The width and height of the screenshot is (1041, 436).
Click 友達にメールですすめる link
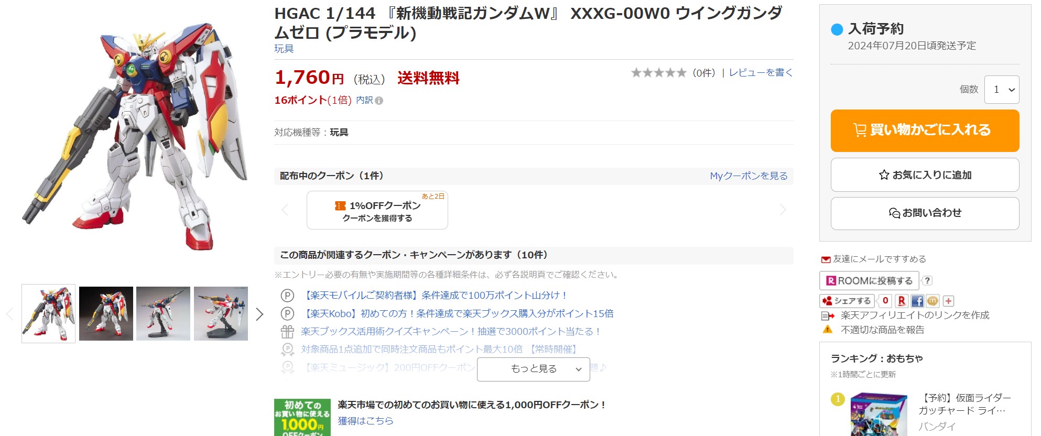[880, 259]
